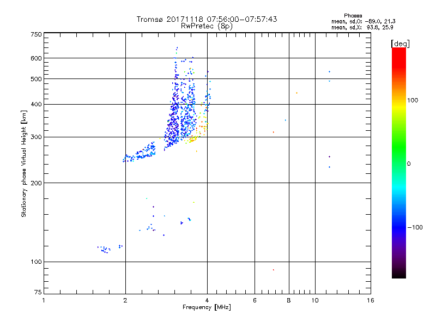This screenshot has height=327, width=436.
Task: Click the 'RwPretec (8p)' subtitle
Action: [207, 26]
